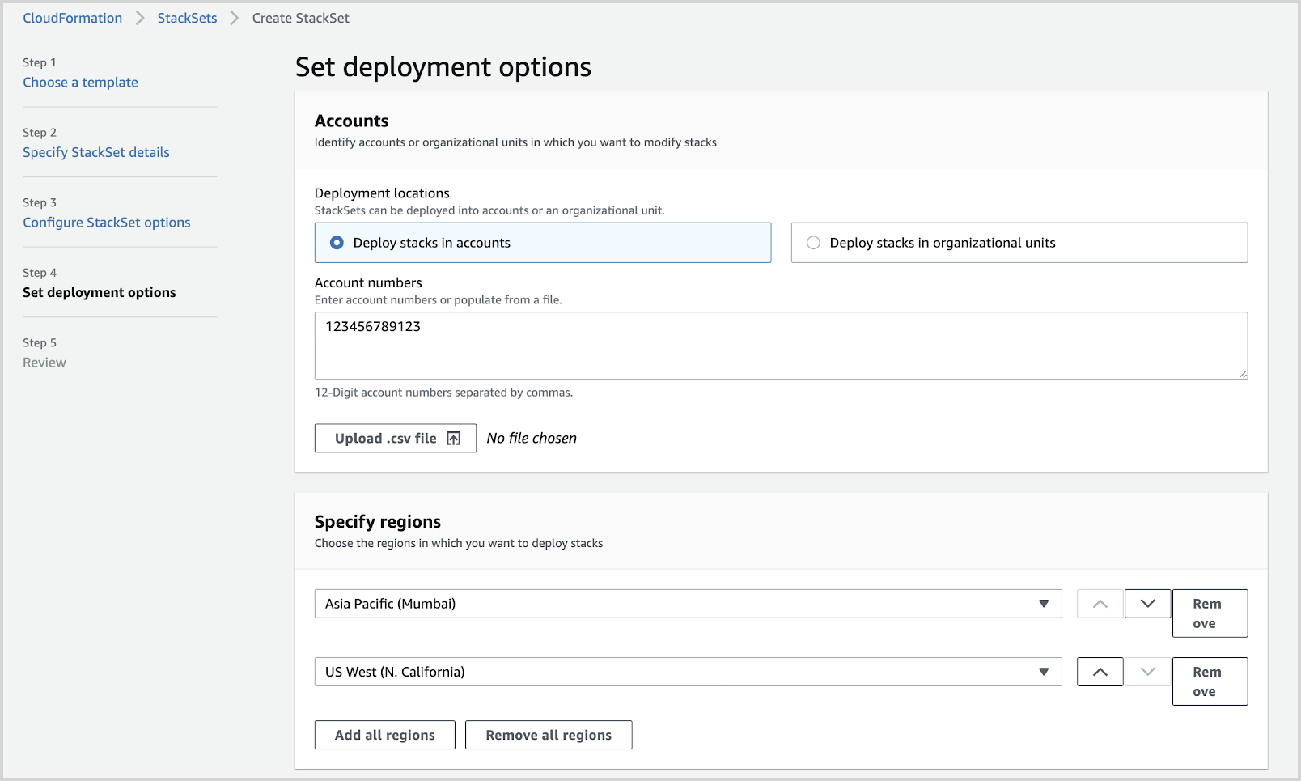Click the upload icon on Upload .csv file button
This screenshot has width=1301, height=781.
pos(451,438)
